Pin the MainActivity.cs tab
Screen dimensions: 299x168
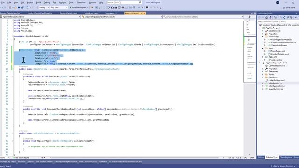[x=141, y=13]
